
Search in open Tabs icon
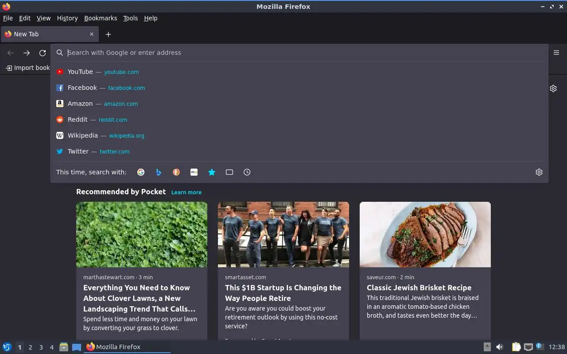229,172
